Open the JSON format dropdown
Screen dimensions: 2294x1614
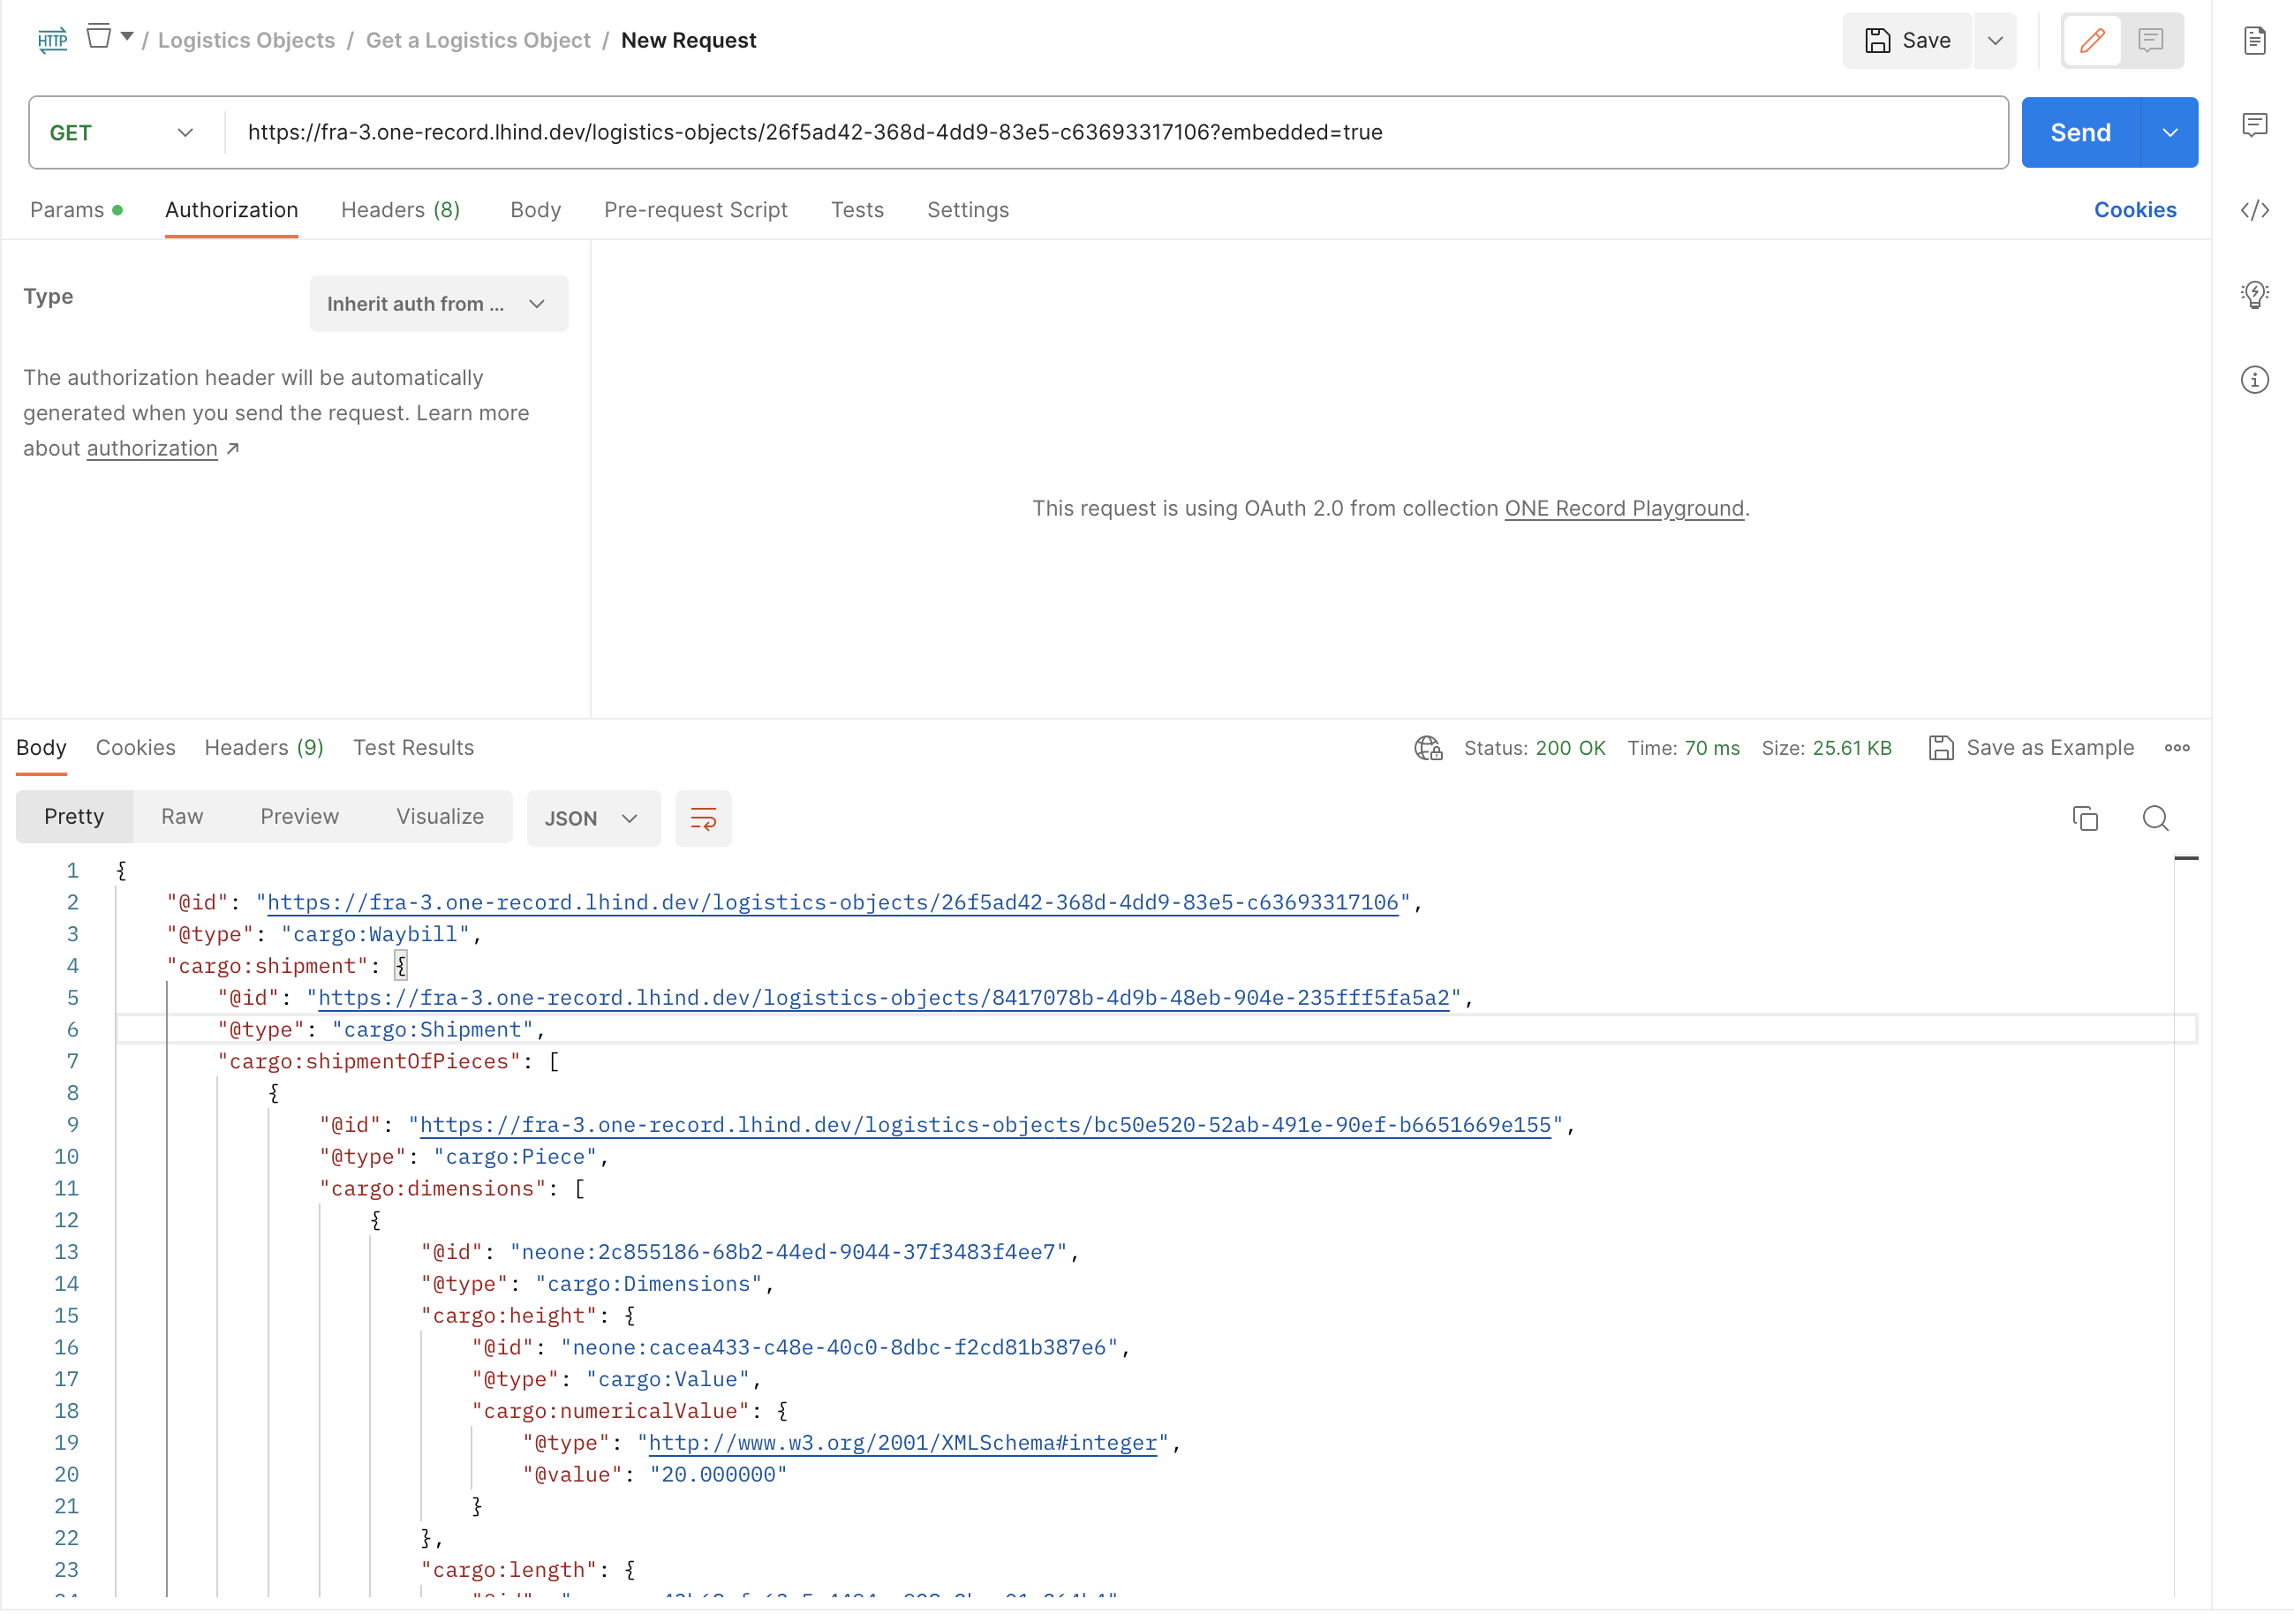click(592, 818)
